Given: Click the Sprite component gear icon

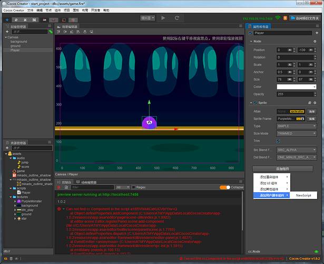Looking at the screenshot, I should (315, 103).
